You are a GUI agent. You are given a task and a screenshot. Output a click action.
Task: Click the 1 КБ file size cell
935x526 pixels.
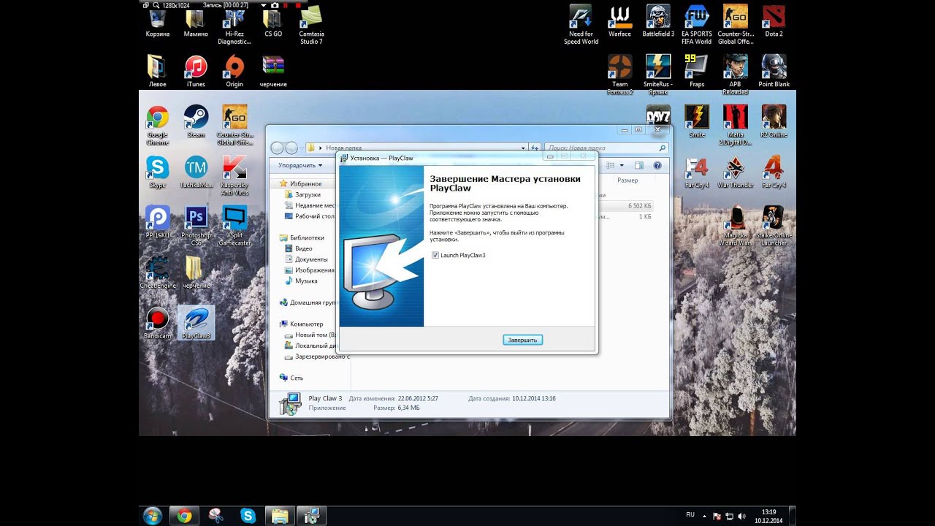point(645,217)
